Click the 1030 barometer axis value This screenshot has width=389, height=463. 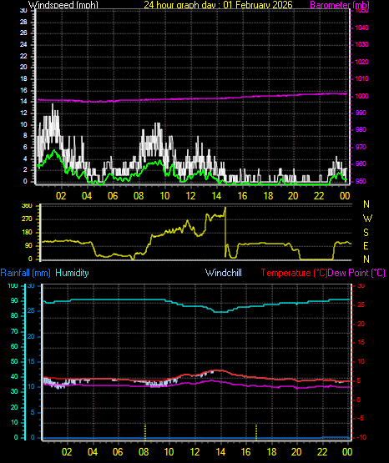(361, 44)
